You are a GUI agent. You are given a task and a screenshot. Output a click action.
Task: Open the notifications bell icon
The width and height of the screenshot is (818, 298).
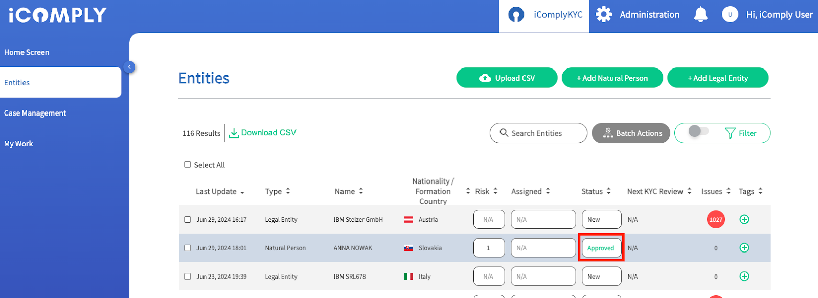coord(700,14)
